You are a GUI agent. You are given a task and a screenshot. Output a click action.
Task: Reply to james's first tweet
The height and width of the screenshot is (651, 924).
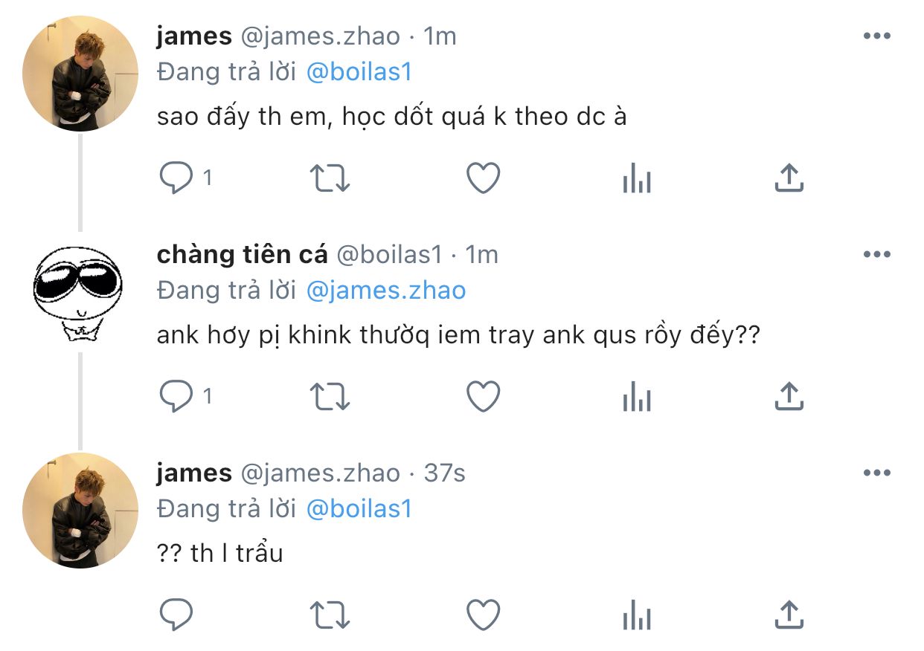[x=177, y=178]
